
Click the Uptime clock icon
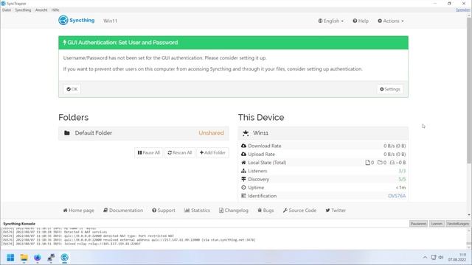pos(243,188)
